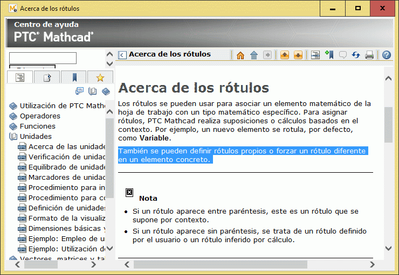Open the Equilibrado de unidades topic
This screenshot has width=399, height=275.
[67, 167]
